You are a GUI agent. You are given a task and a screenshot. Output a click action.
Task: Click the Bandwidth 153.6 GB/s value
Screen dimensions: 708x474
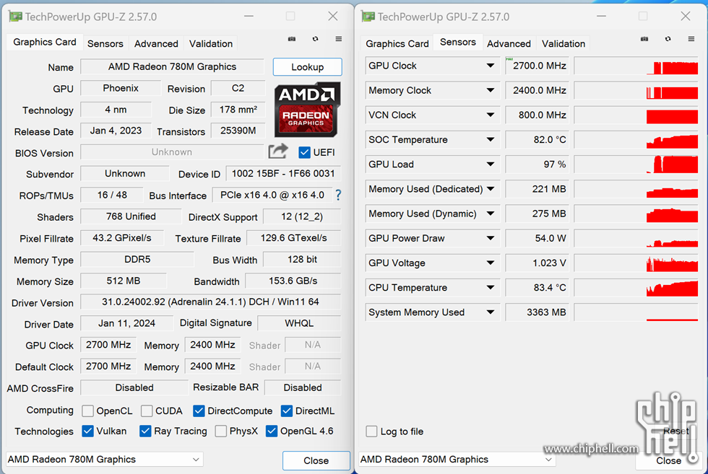293,281
